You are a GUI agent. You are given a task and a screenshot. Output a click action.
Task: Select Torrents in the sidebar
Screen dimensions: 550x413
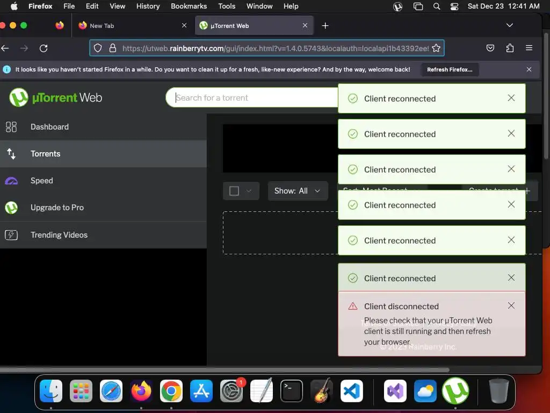[103, 154]
